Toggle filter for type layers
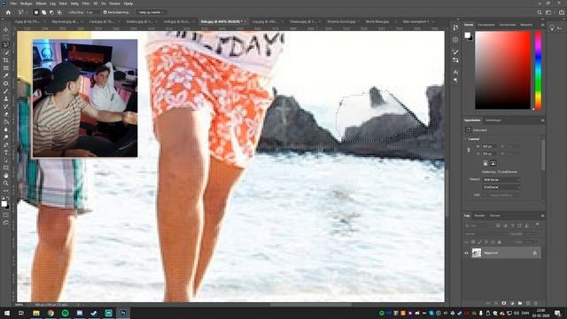Viewport: 567px width, 319px height. click(512, 225)
